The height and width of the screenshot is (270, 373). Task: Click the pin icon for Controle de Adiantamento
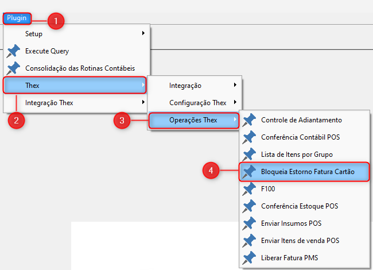pos(250,120)
